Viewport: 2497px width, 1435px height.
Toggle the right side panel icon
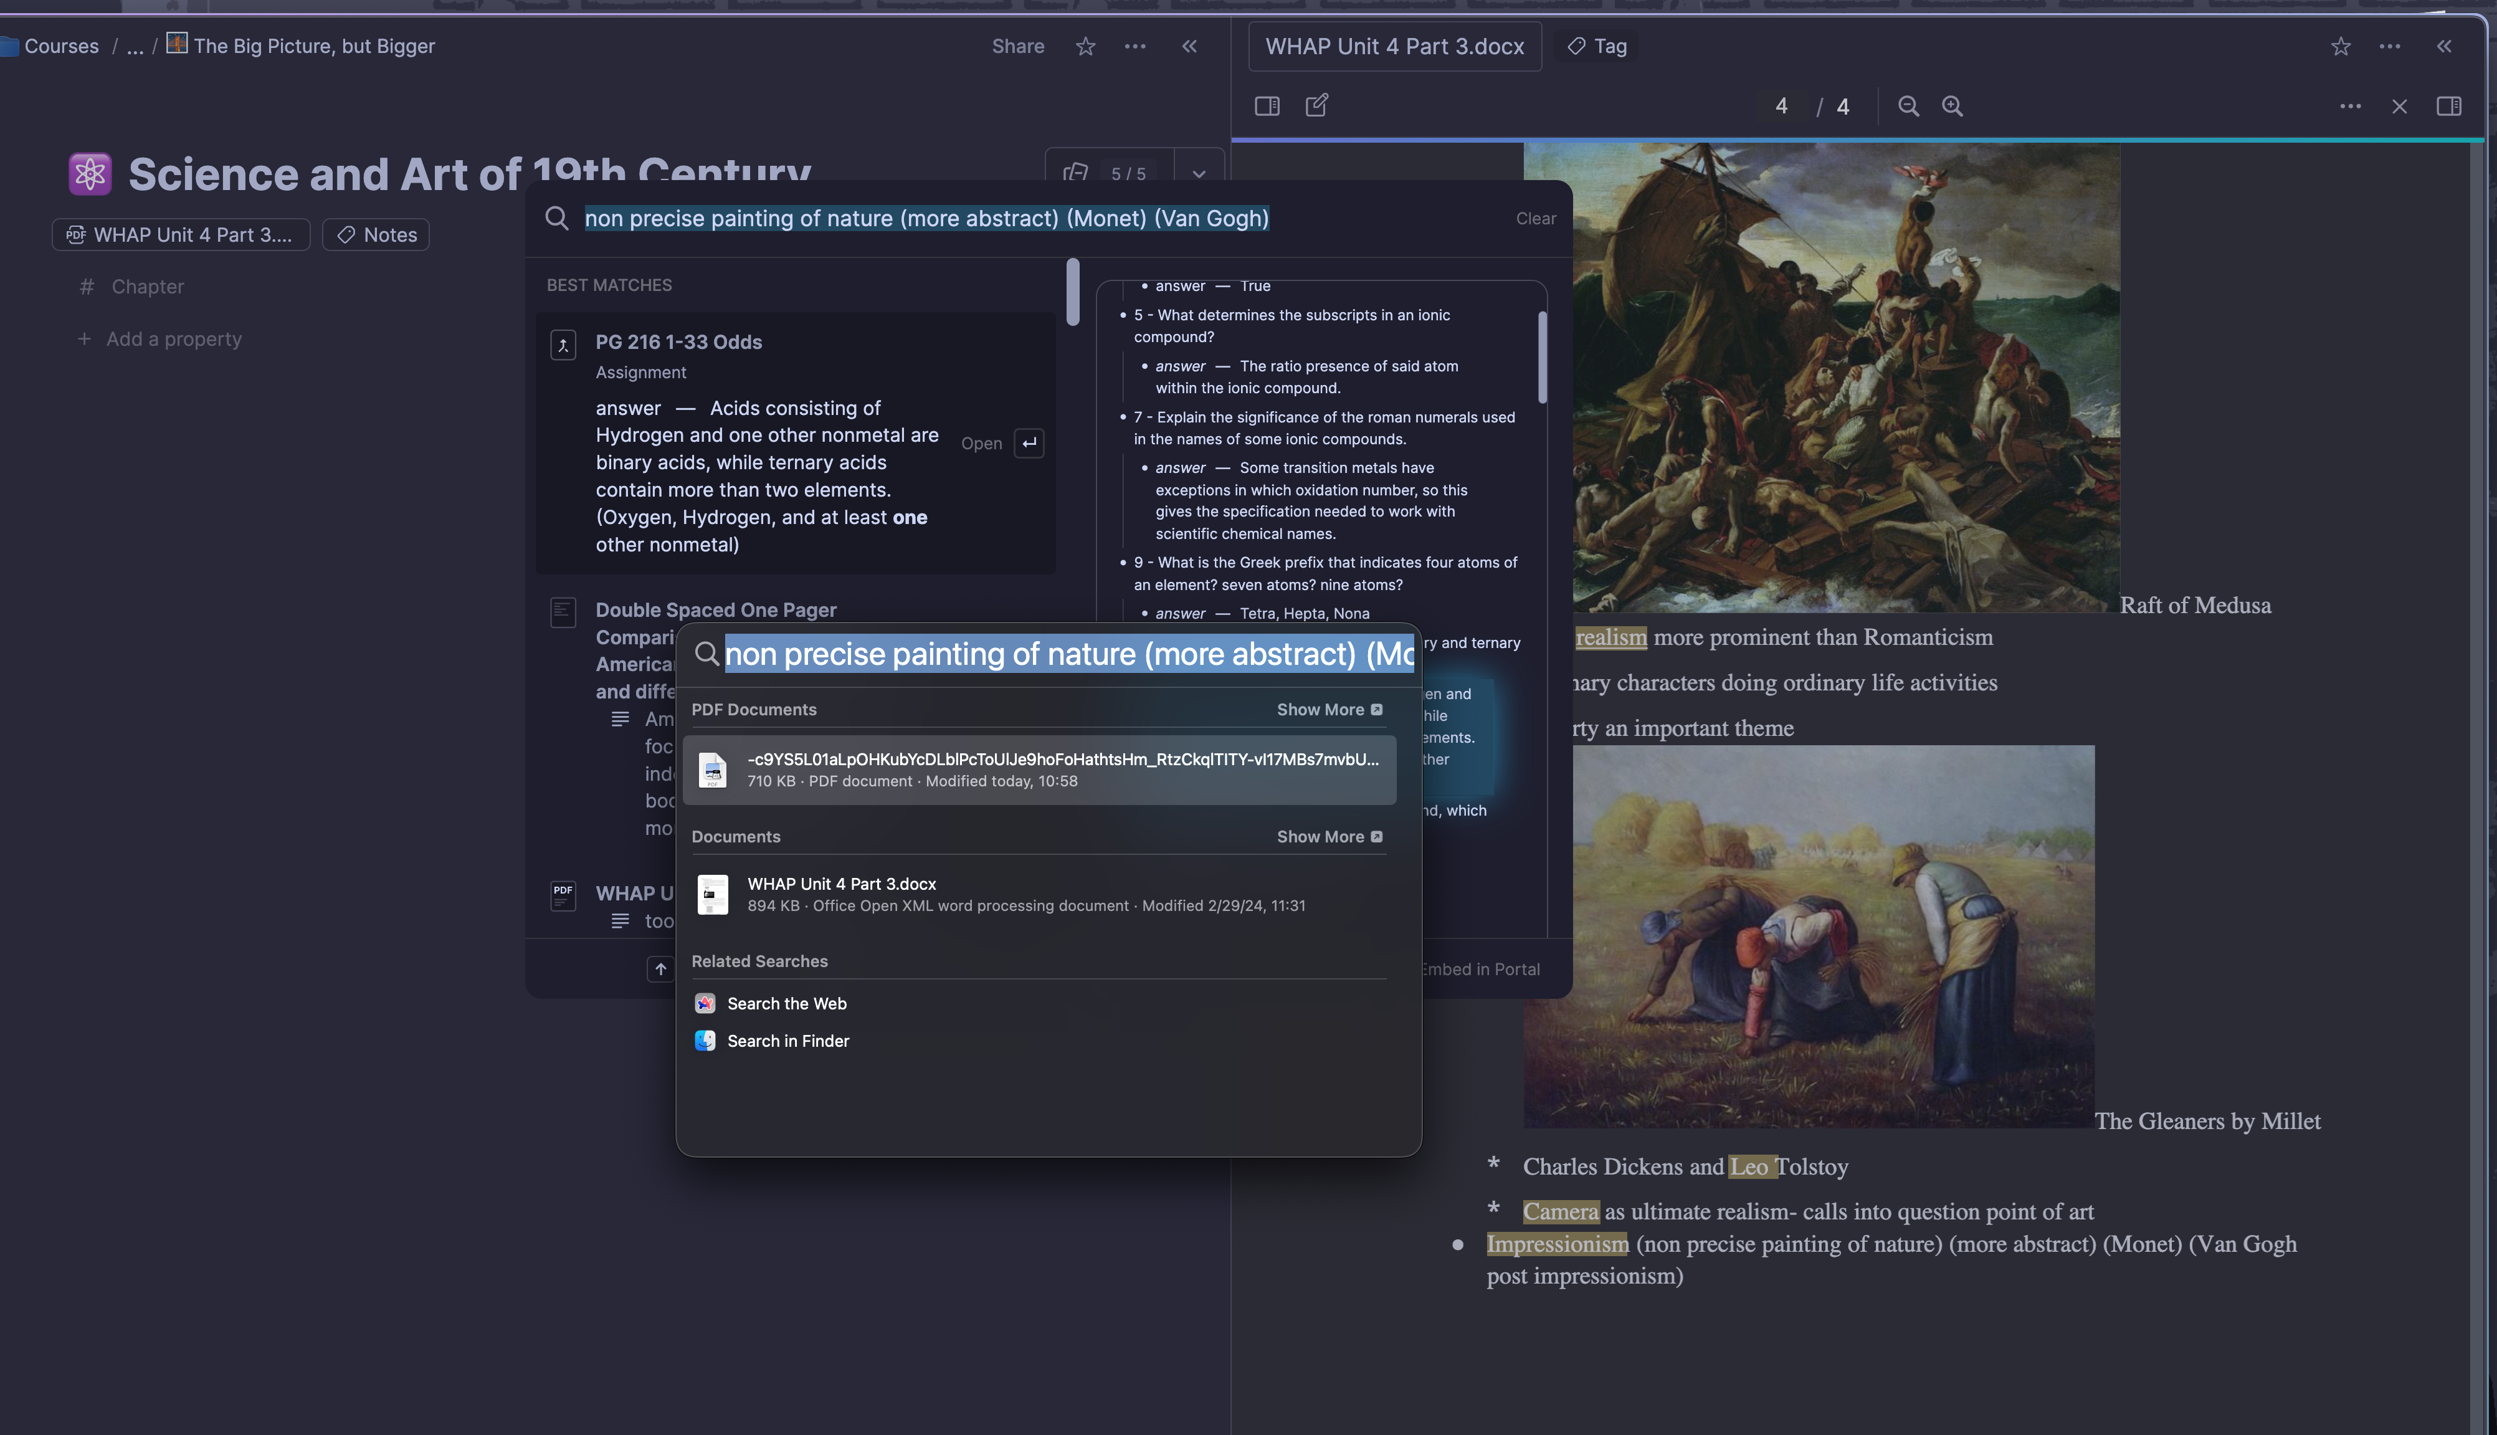[2448, 107]
